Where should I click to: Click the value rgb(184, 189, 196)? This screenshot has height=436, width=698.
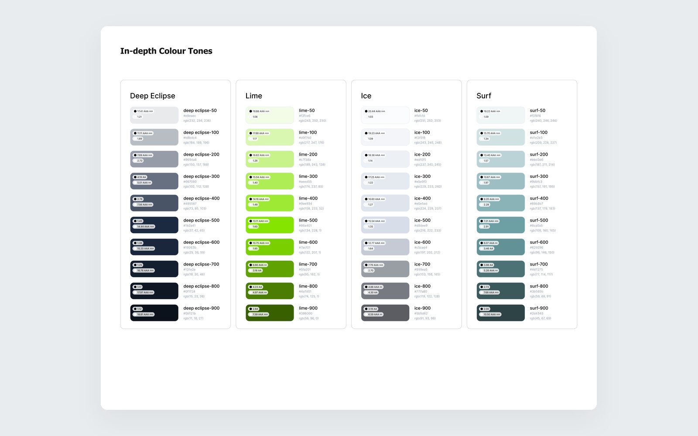(196, 143)
